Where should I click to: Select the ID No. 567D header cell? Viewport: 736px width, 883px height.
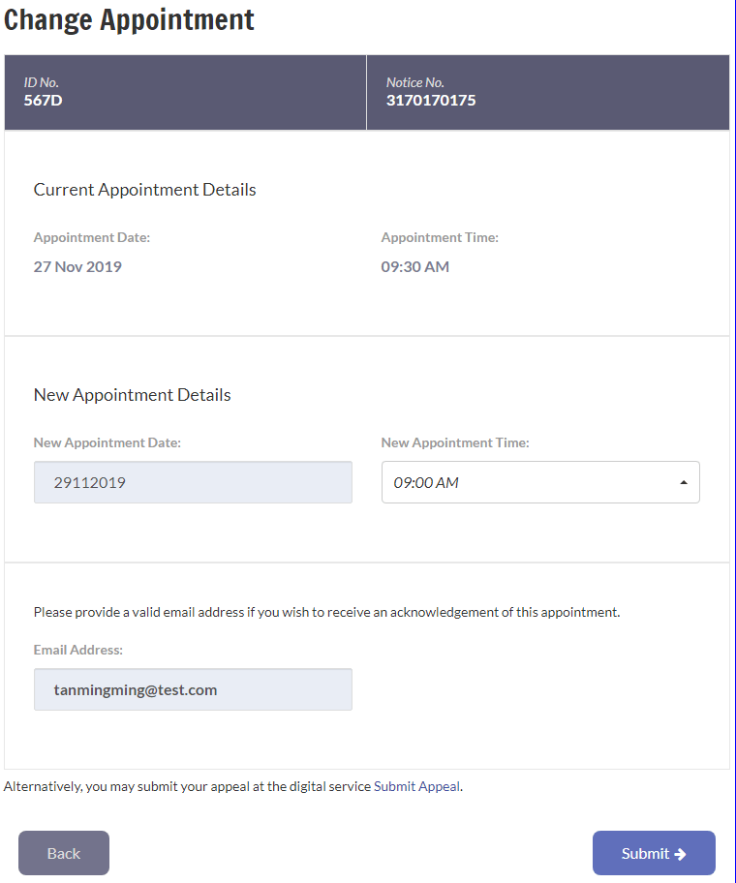(184, 92)
